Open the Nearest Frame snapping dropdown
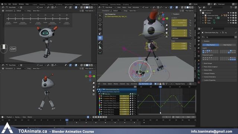238x134 pixels. click(181, 84)
